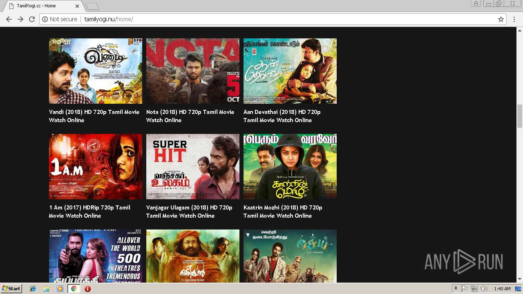Open Vandi (2018) HD 720p link
The height and width of the screenshot is (294, 523).
pos(94,116)
